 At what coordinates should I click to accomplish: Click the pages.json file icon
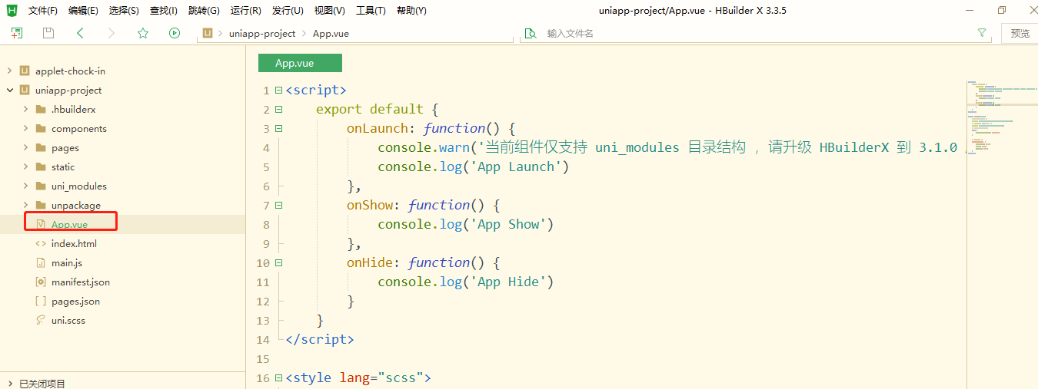pos(41,302)
